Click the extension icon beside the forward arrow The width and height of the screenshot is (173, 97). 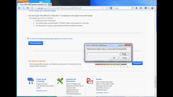pos(28,8)
